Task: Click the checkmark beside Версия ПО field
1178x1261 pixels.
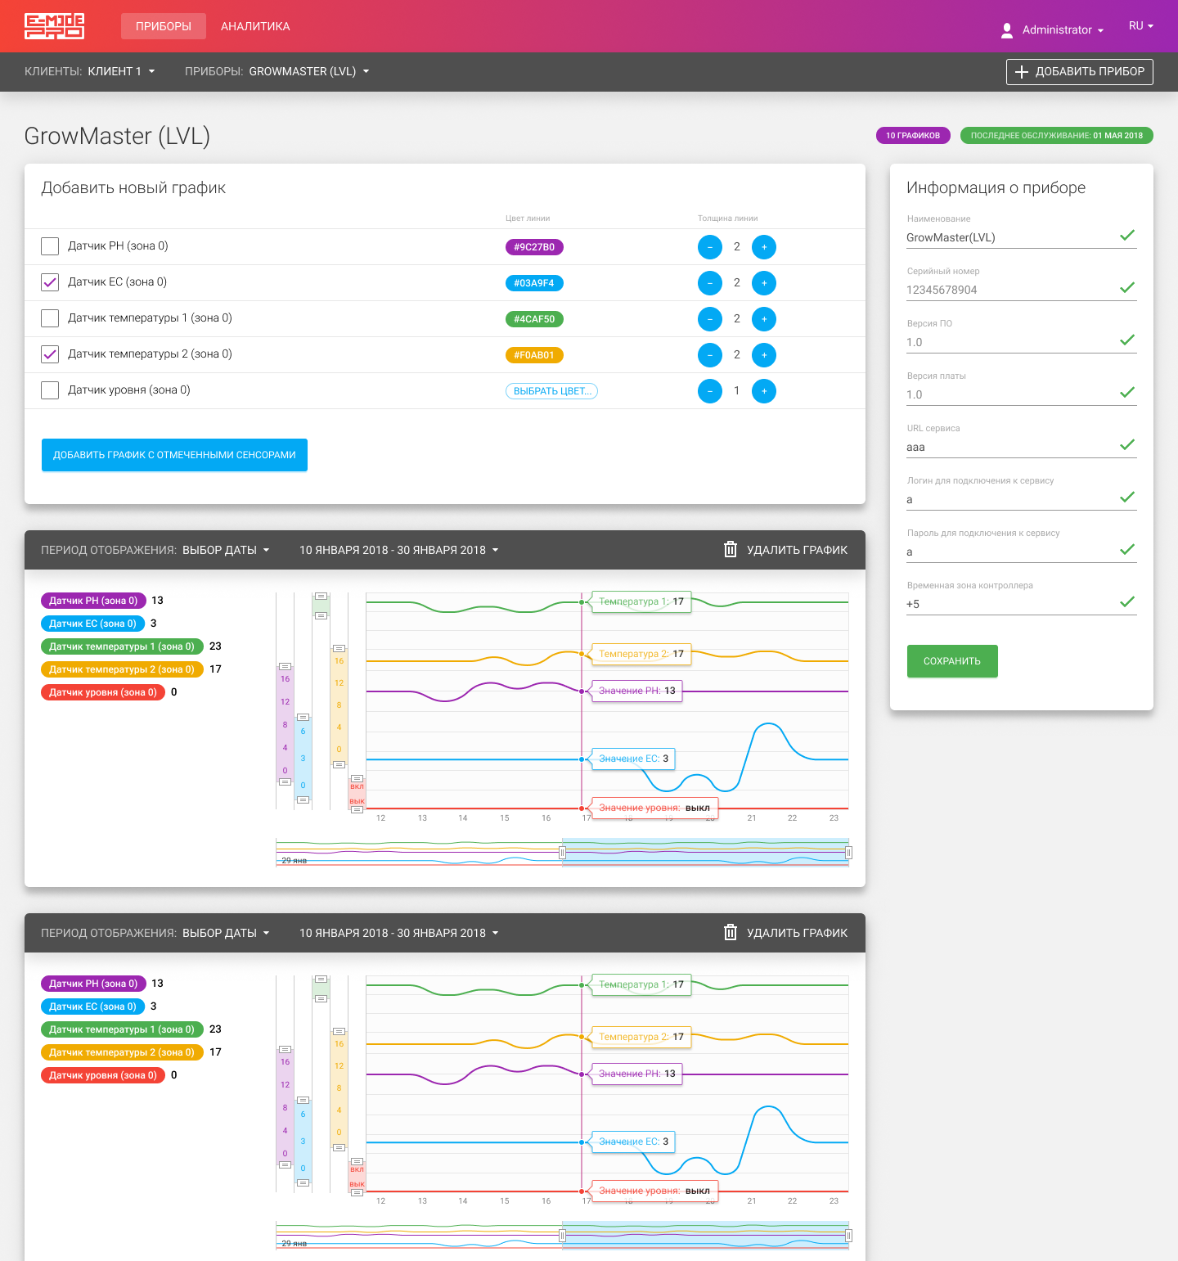Action: pos(1127,340)
